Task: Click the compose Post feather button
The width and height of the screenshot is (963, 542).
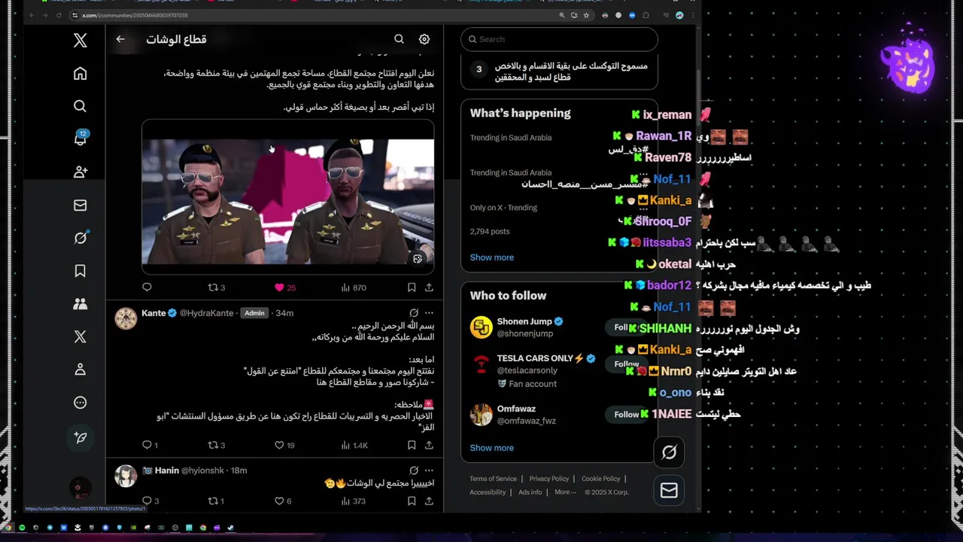Action: [81, 437]
